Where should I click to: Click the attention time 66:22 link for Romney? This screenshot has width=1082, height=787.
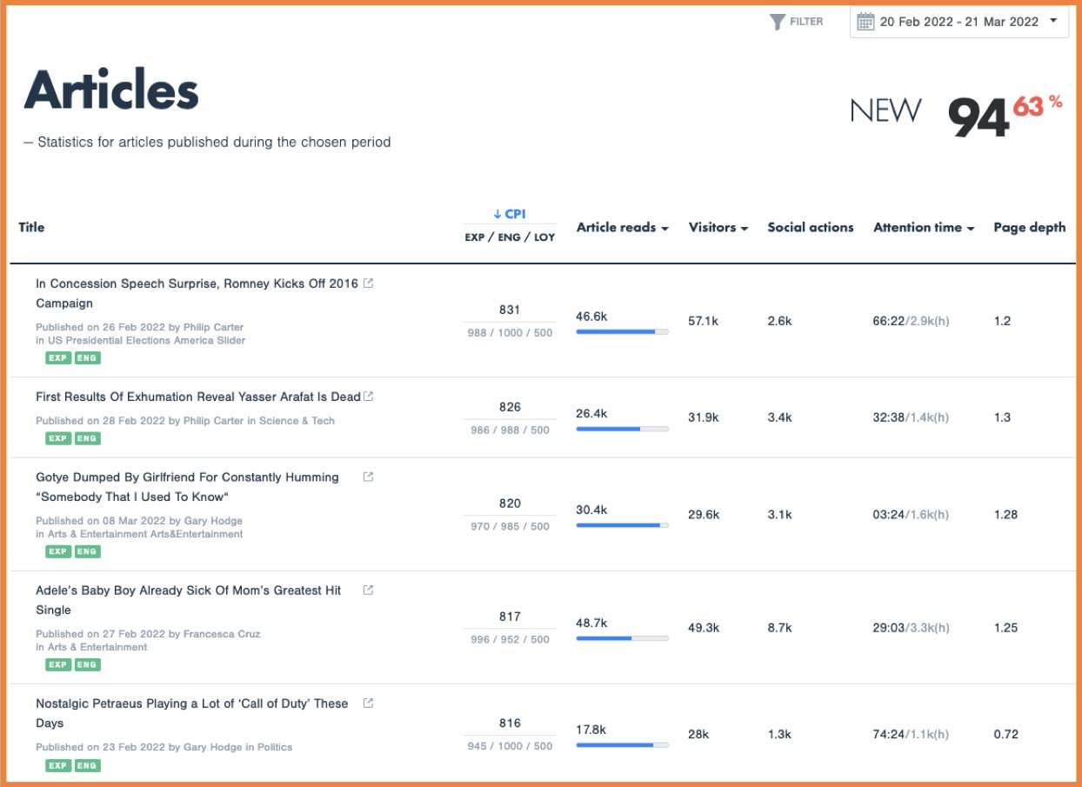[x=887, y=321]
